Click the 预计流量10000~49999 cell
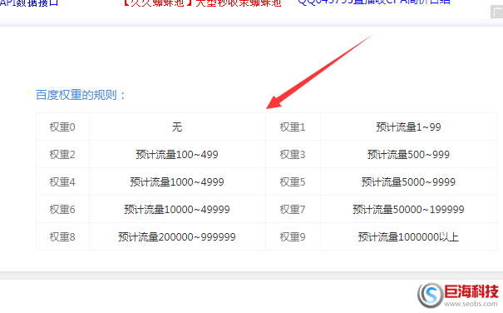Screen dimensions: 503x313 [x=177, y=209]
